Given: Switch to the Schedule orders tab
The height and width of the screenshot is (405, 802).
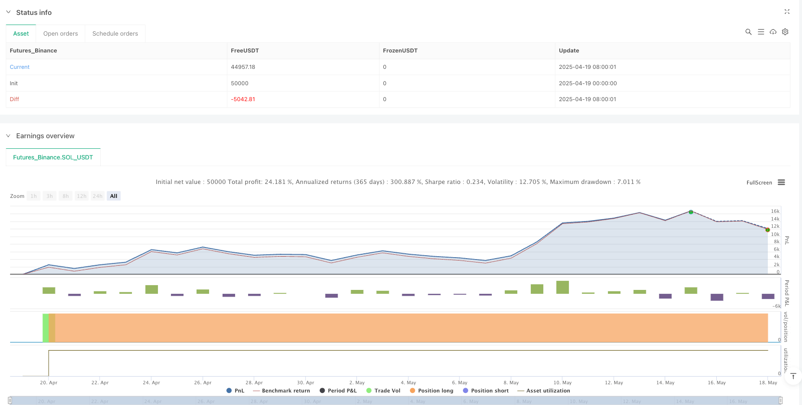Looking at the screenshot, I should (115, 34).
